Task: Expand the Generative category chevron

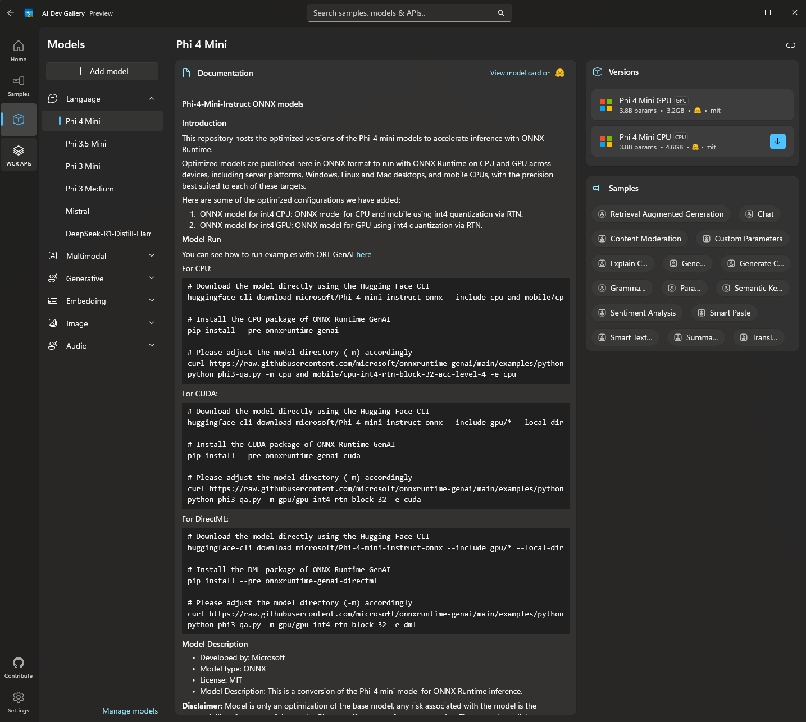Action: [152, 278]
